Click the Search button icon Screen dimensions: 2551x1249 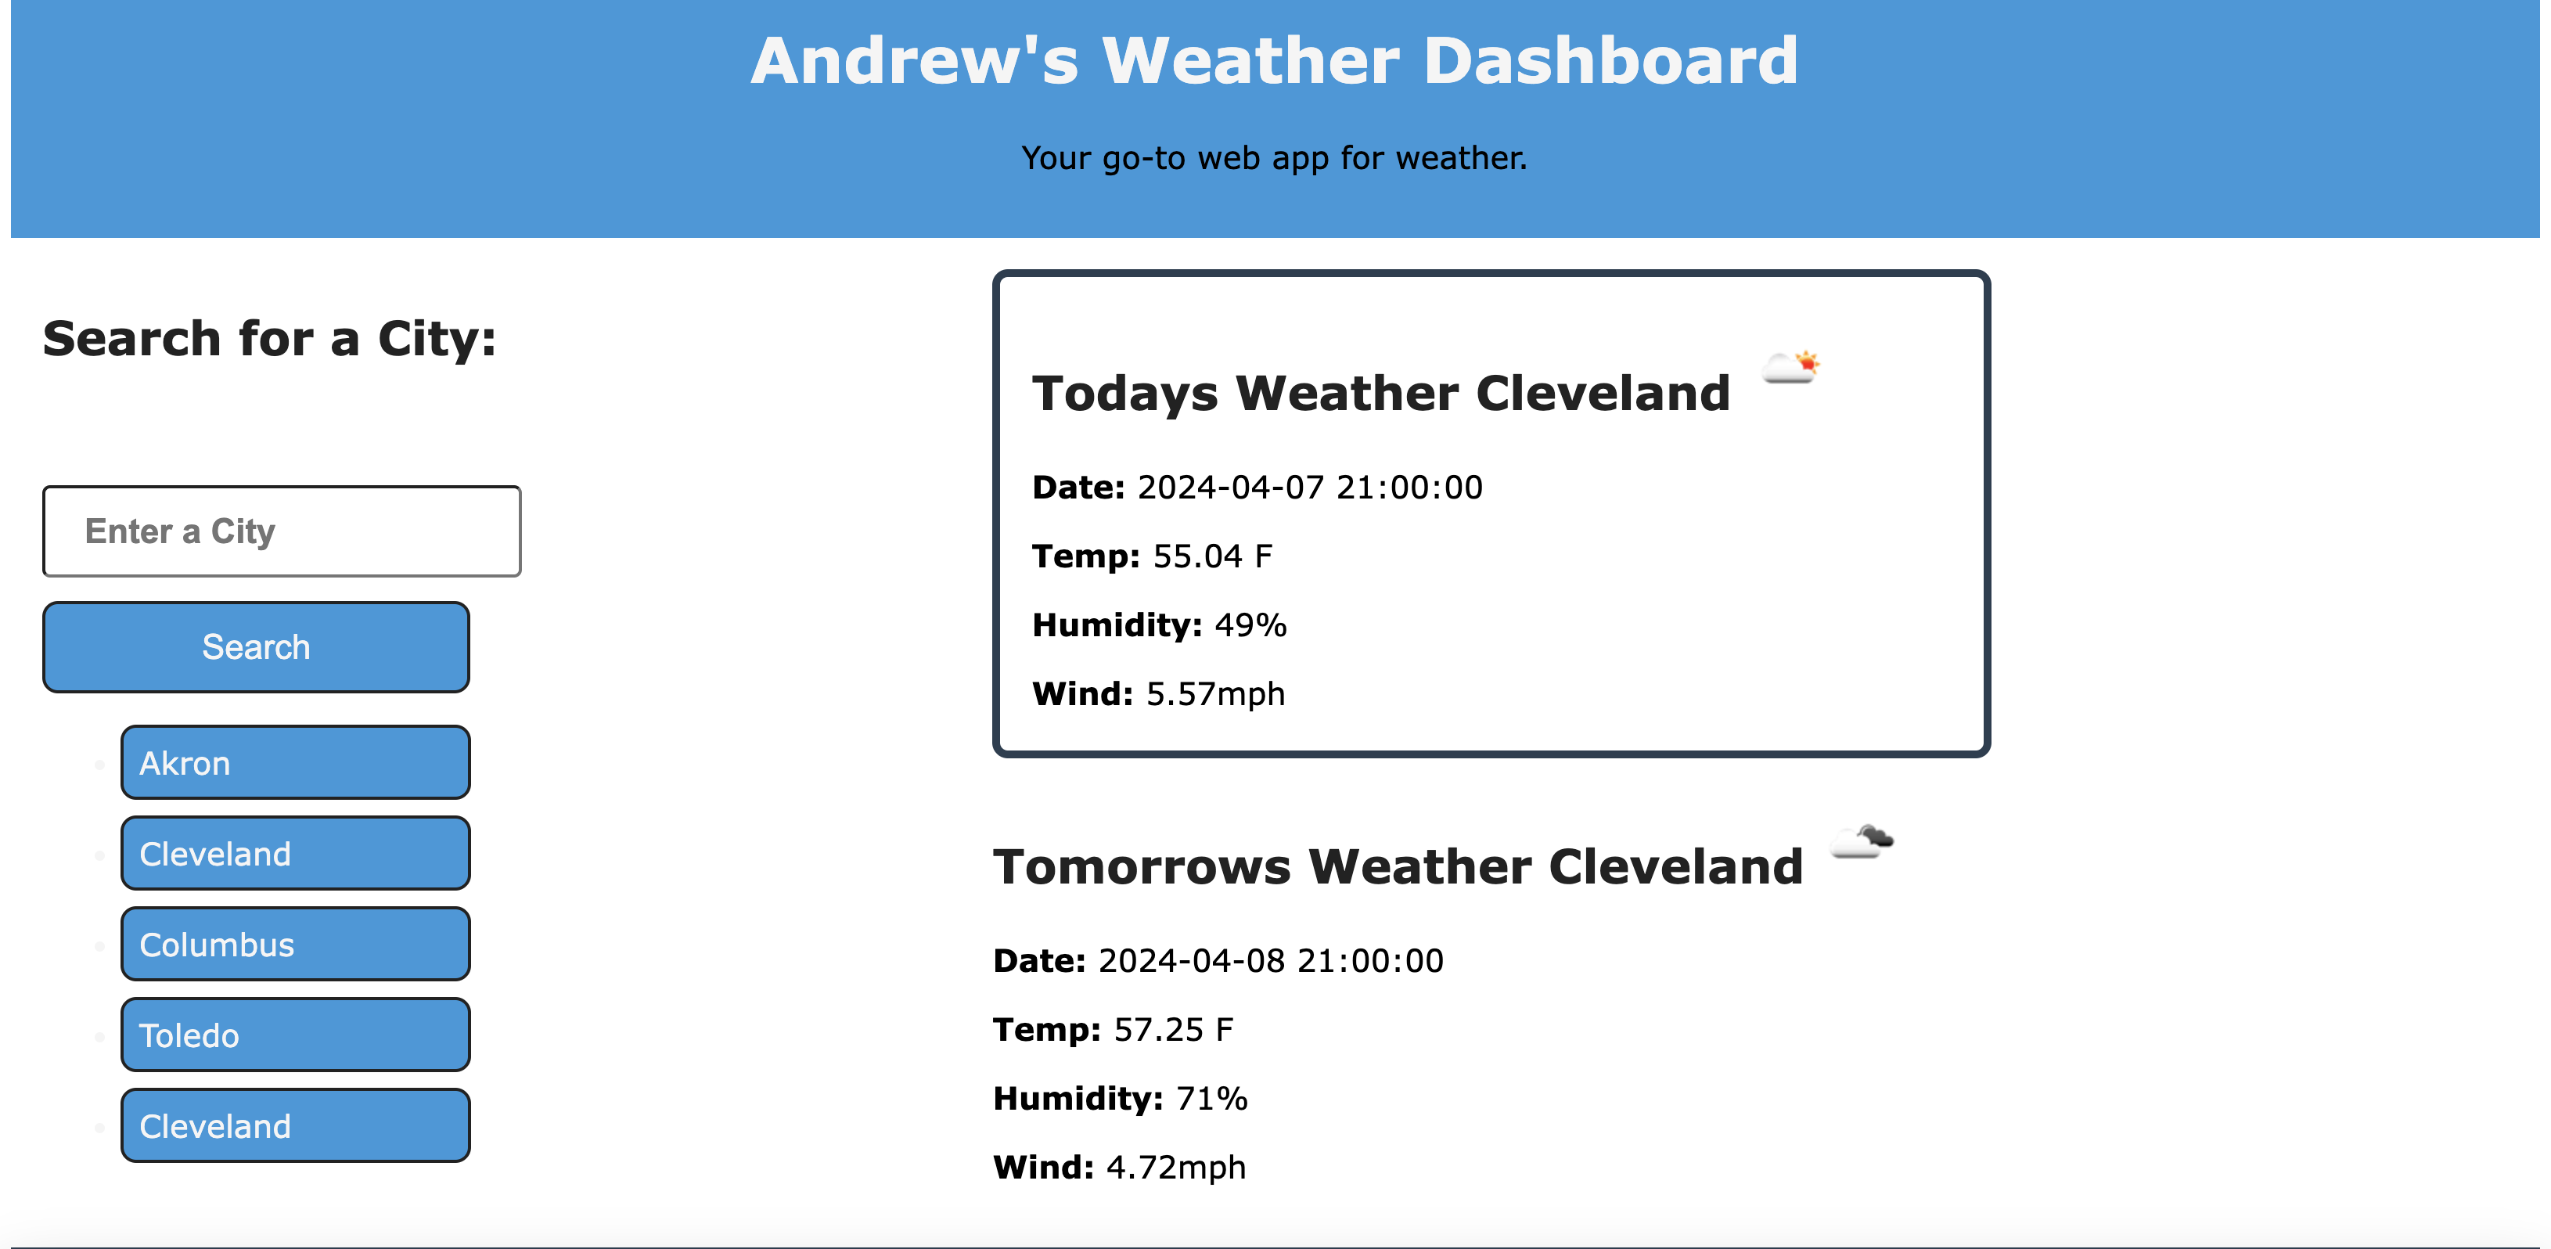[x=255, y=647]
